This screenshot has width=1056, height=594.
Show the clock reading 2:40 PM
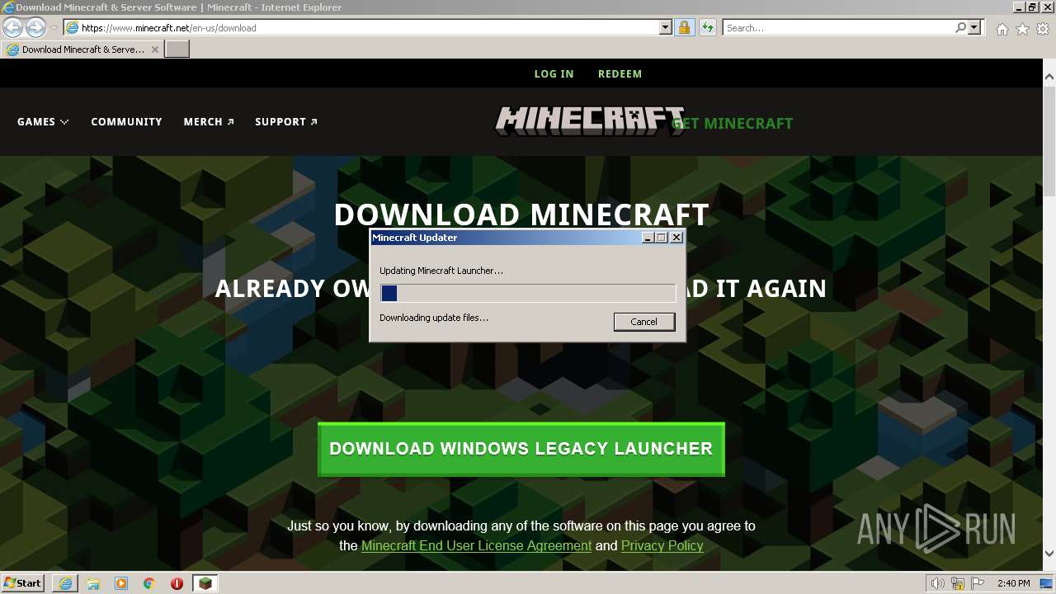(x=1013, y=583)
